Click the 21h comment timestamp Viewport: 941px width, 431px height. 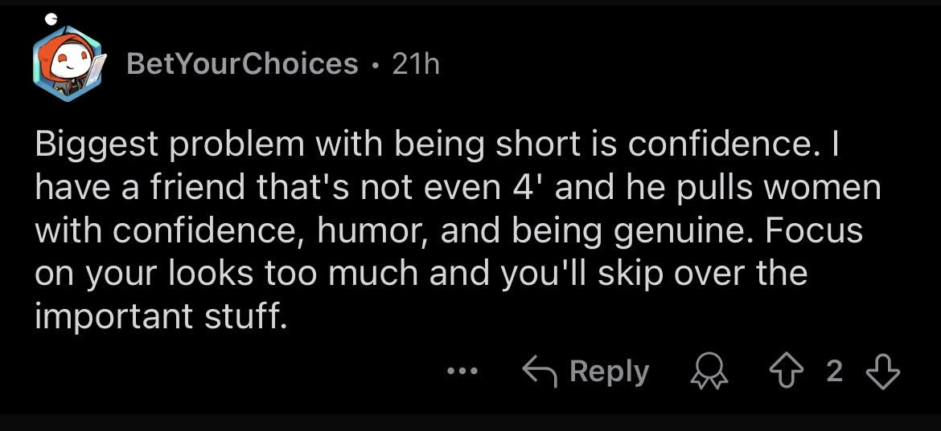[x=416, y=63]
